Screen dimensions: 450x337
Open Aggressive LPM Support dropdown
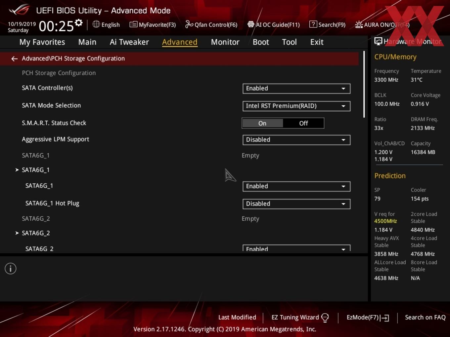coord(296,140)
